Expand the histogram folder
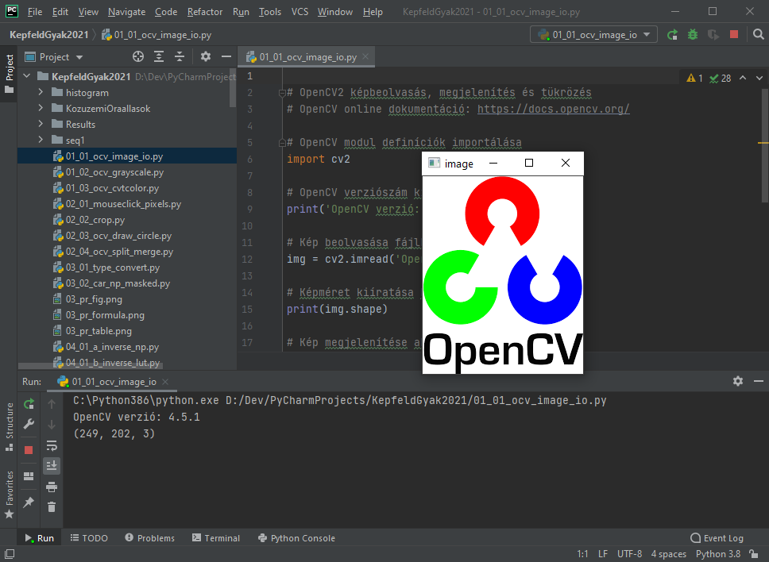 (x=41, y=92)
